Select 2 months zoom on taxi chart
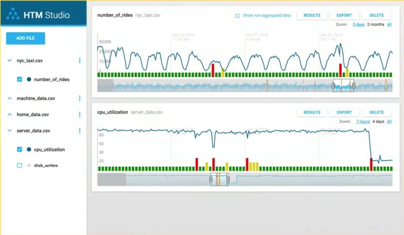This screenshot has width=404, height=235. click(x=375, y=25)
